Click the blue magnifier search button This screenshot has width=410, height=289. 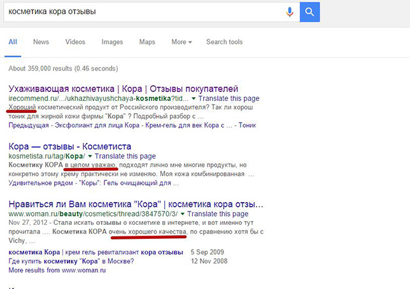(x=309, y=12)
